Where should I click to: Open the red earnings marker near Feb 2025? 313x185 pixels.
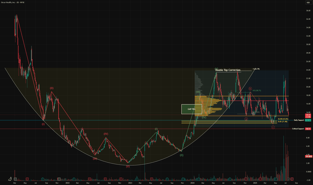[260, 179]
